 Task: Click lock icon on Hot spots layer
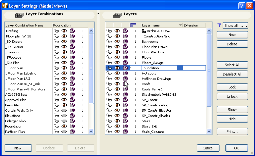tap(109, 73)
